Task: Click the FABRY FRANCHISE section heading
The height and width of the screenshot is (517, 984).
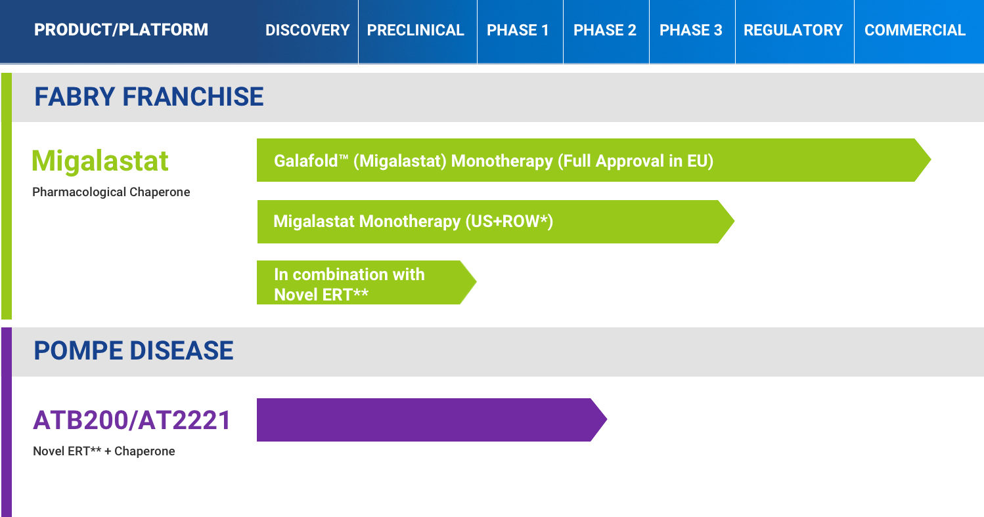Action: (149, 97)
